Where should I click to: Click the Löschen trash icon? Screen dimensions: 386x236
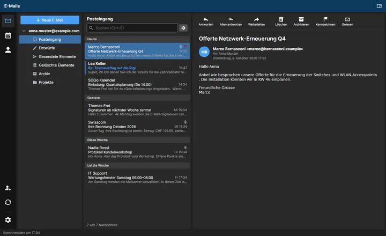click(x=281, y=19)
